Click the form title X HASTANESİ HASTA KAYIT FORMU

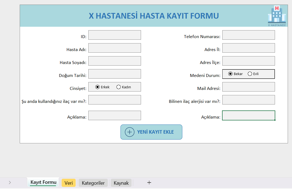[x=154, y=16]
